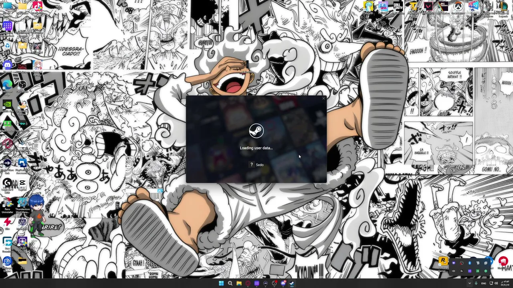Open Discord desktop shortcut
513x288 pixels.
7,66
